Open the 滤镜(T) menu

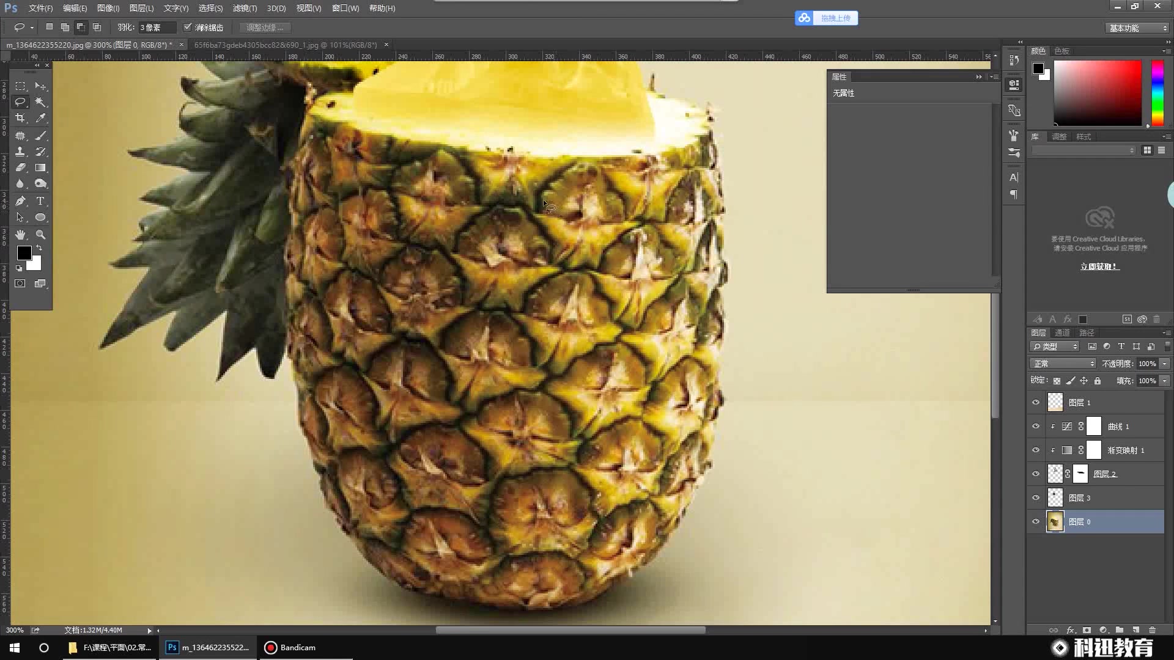pyautogui.click(x=245, y=9)
